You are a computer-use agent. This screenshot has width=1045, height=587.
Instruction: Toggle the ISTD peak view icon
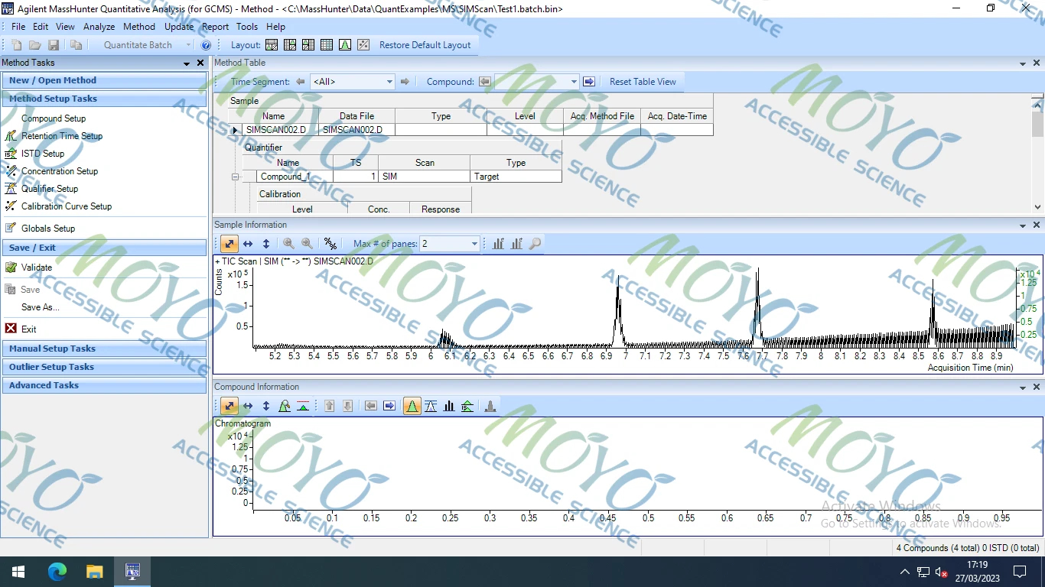tap(467, 406)
